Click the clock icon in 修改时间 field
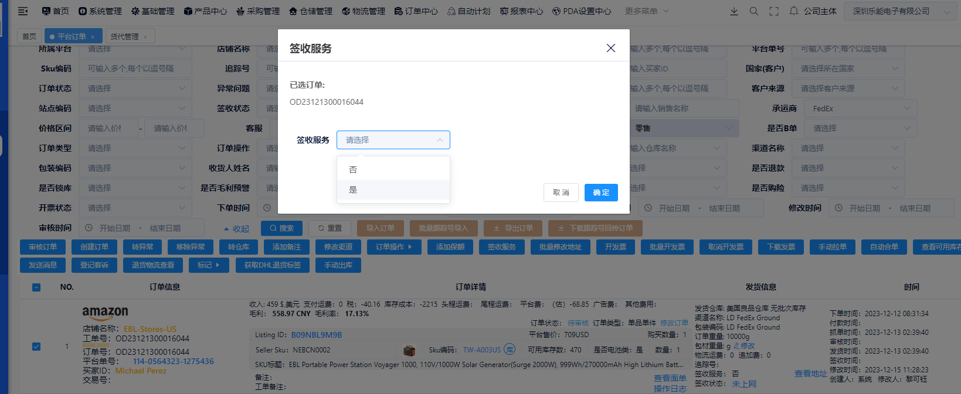This screenshot has width=961, height=394. point(839,208)
